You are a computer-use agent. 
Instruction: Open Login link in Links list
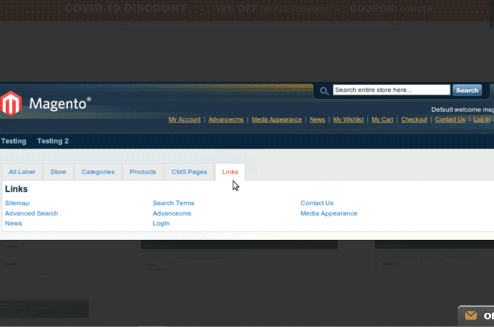161,223
